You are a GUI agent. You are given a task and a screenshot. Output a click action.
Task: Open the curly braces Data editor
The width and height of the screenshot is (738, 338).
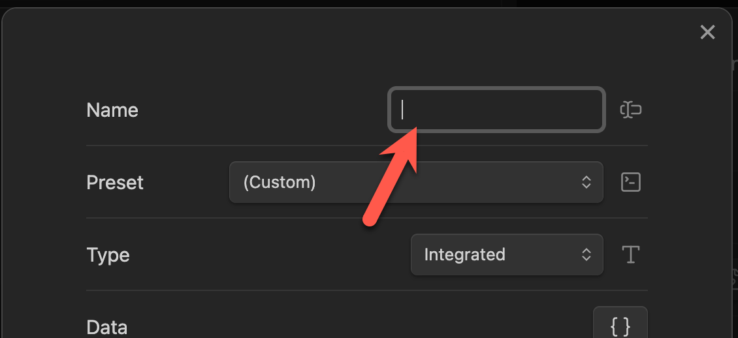click(620, 324)
